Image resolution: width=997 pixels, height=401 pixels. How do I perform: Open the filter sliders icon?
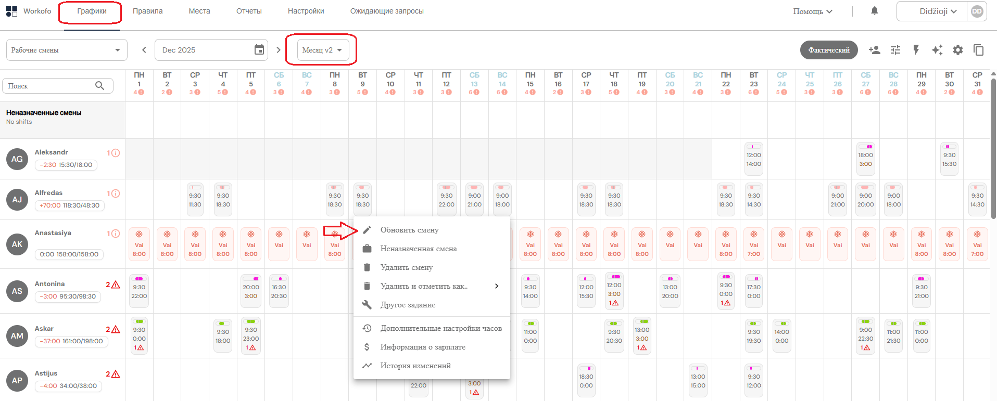pyautogui.click(x=895, y=50)
